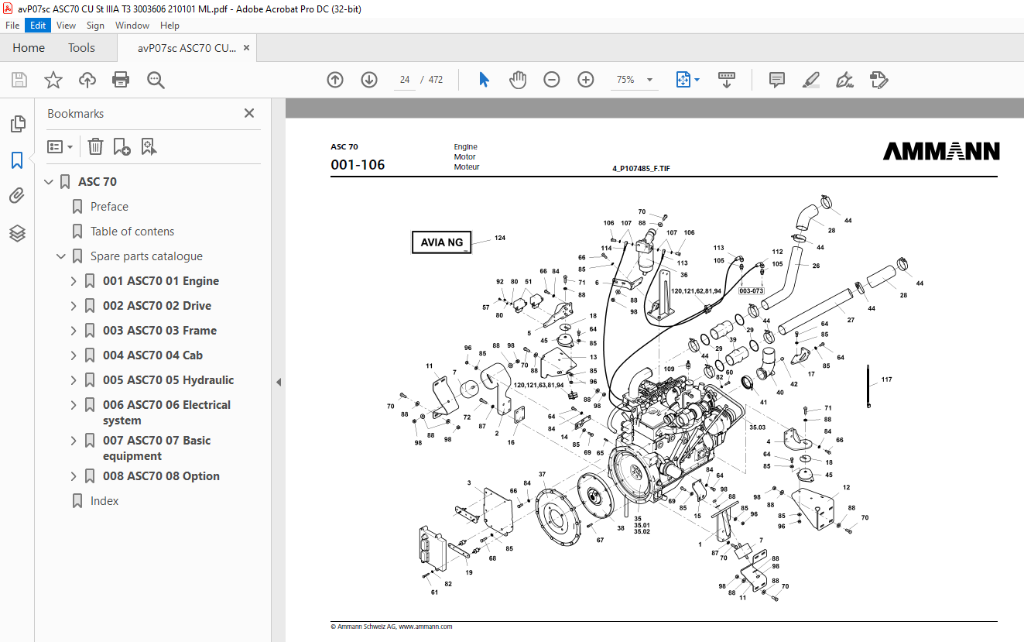Close the Bookmarks panel
Viewport: 1024px width, 642px height.
249,113
